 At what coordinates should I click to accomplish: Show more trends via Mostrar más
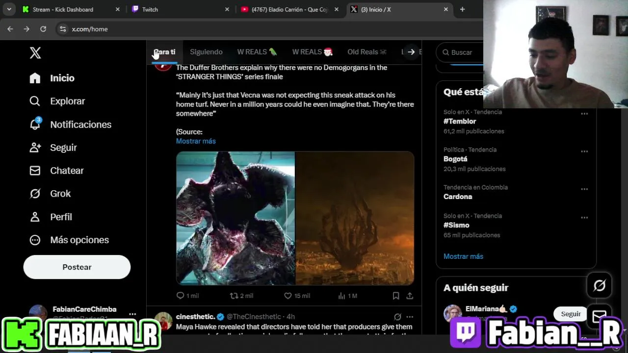tap(463, 256)
